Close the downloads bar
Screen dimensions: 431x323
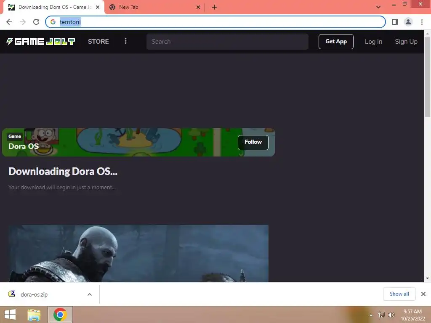[x=423, y=294]
